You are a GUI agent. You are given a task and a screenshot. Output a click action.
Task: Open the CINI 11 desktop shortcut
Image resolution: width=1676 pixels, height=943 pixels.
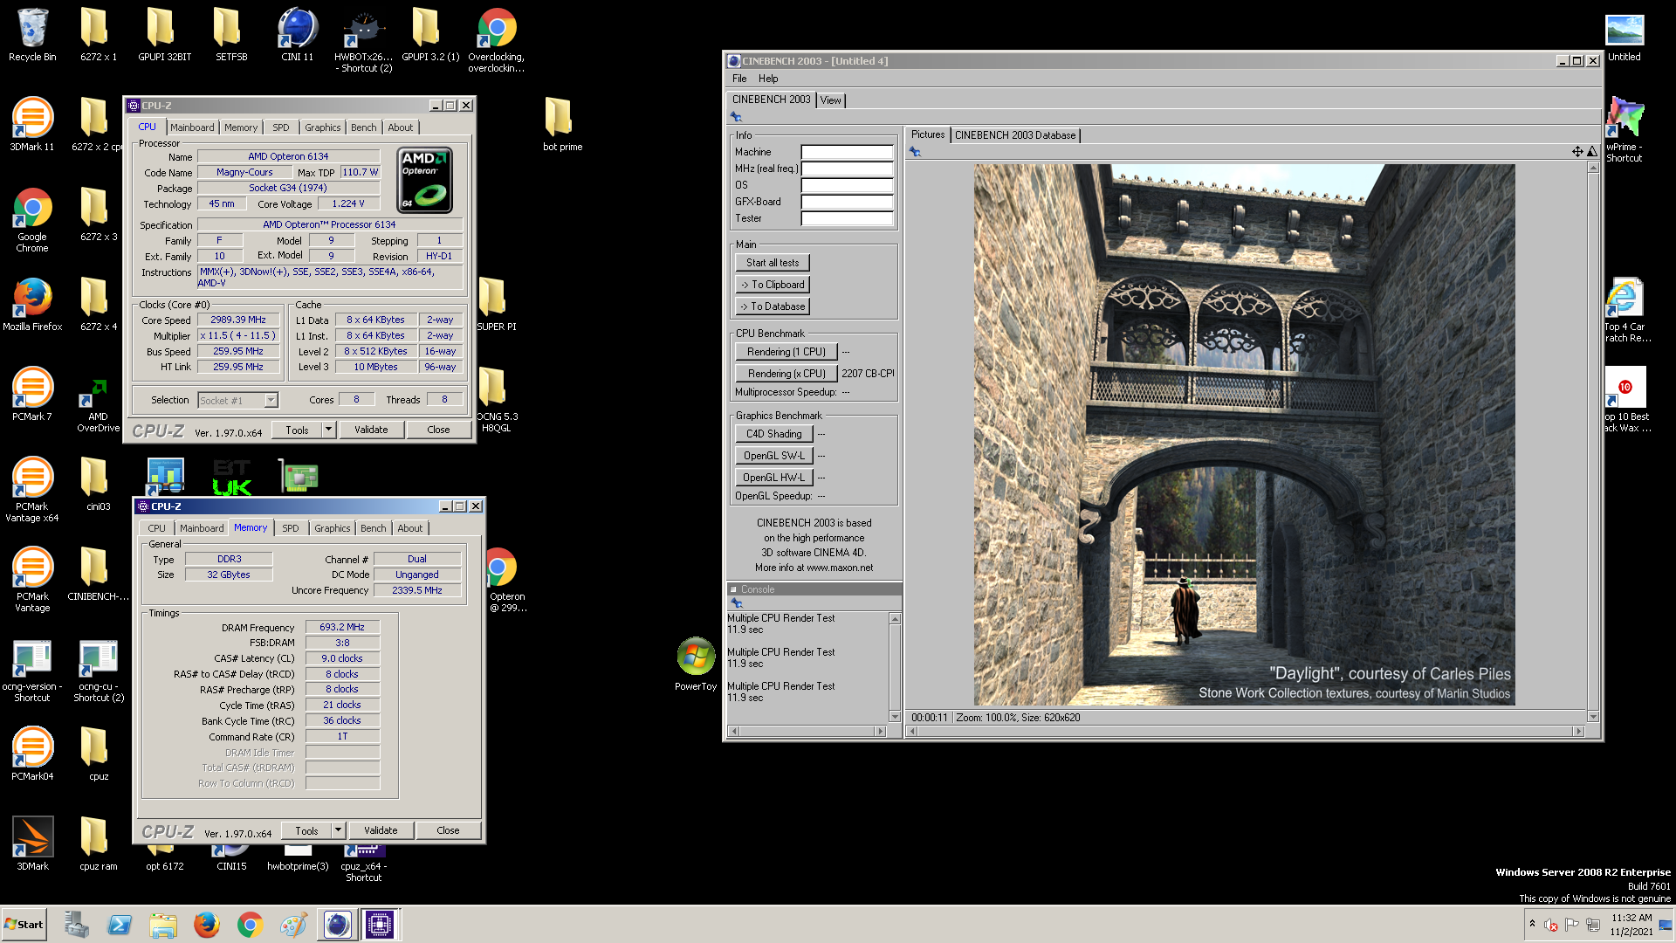[x=297, y=35]
